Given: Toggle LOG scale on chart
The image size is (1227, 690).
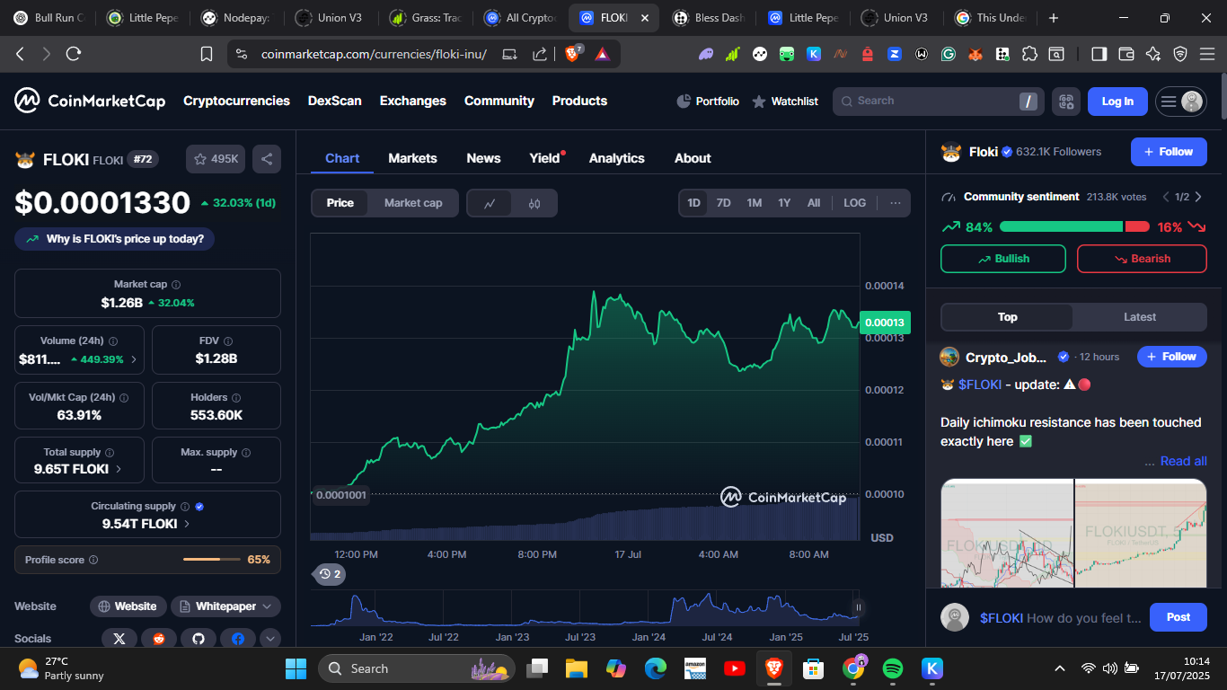Looking at the screenshot, I should (854, 203).
